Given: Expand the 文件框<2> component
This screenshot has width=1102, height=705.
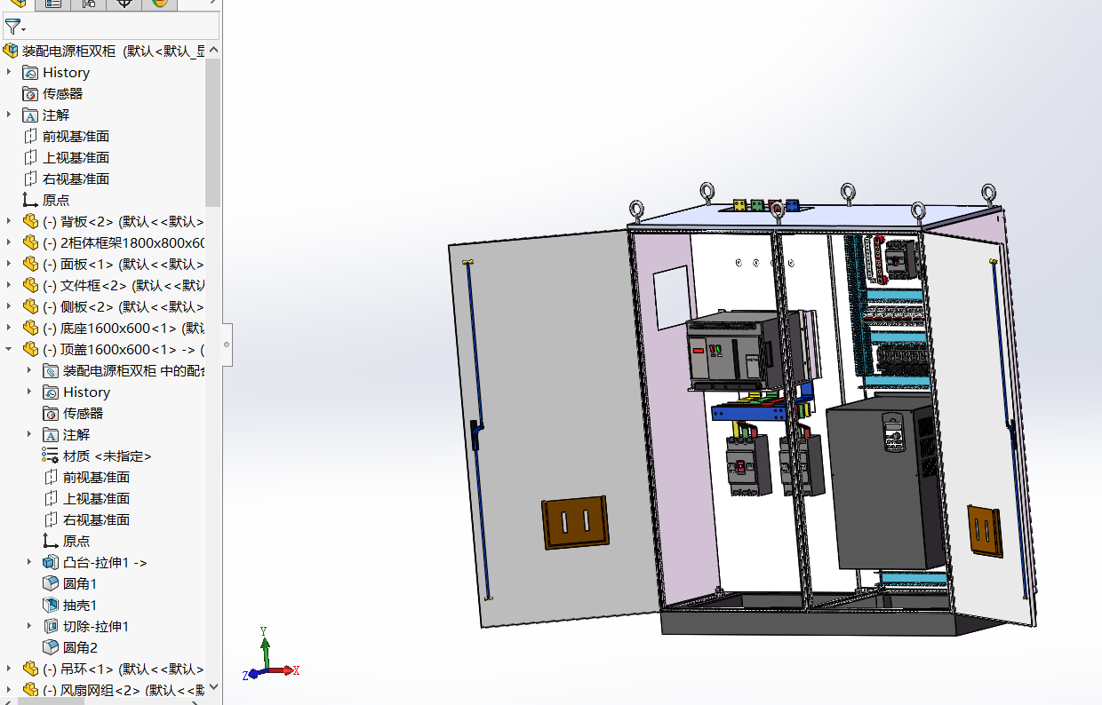Looking at the screenshot, I should 9,285.
